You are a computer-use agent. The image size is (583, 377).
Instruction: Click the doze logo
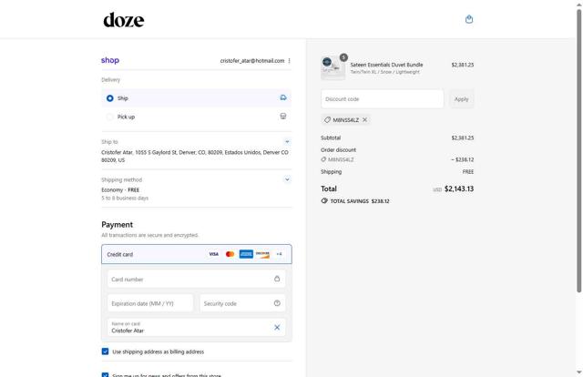coord(124,20)
